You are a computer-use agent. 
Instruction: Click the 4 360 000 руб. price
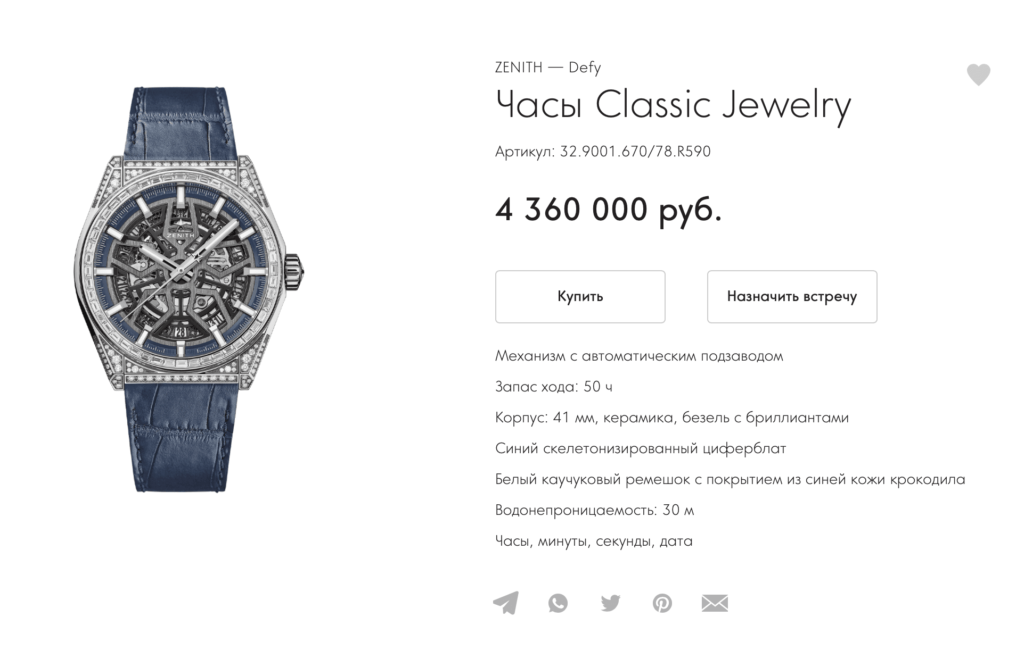pos(608,210)
